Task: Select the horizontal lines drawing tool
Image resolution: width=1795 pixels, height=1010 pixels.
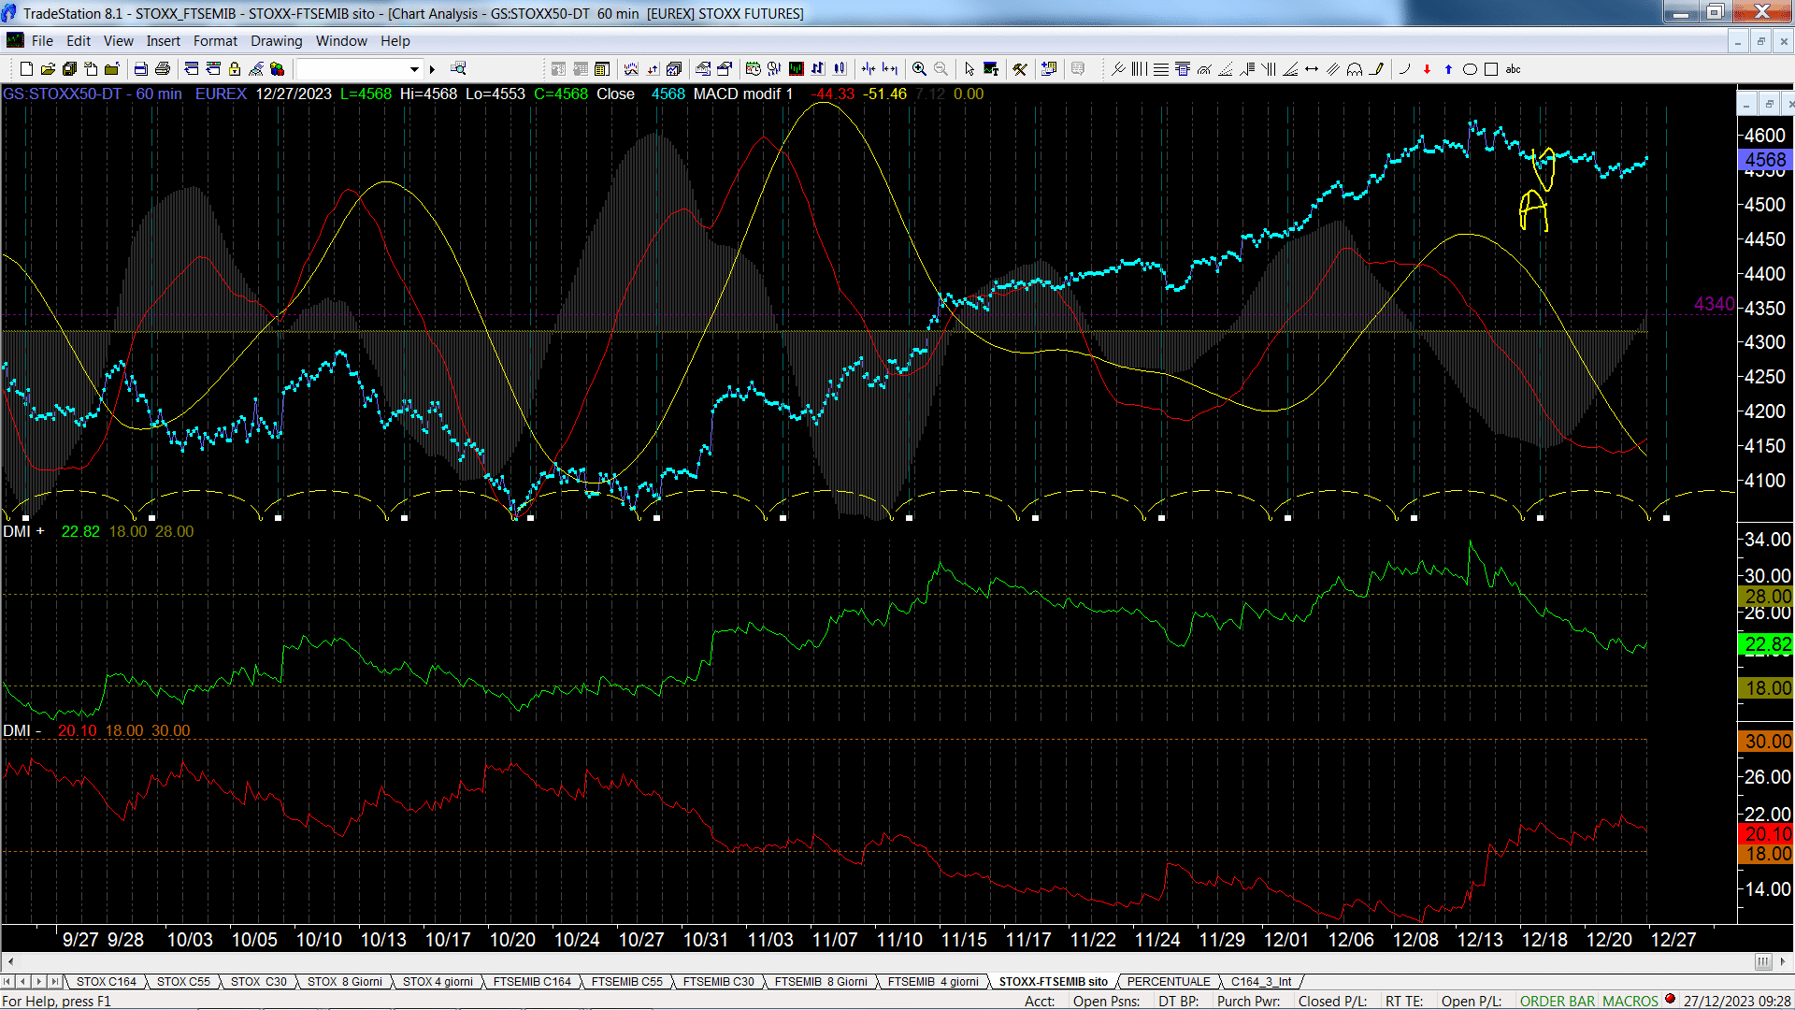Action: 1161,69
